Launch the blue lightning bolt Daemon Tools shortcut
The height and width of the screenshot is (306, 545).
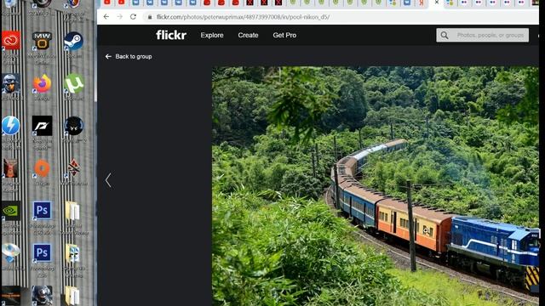pyautogui.click(x=11, y=126)
